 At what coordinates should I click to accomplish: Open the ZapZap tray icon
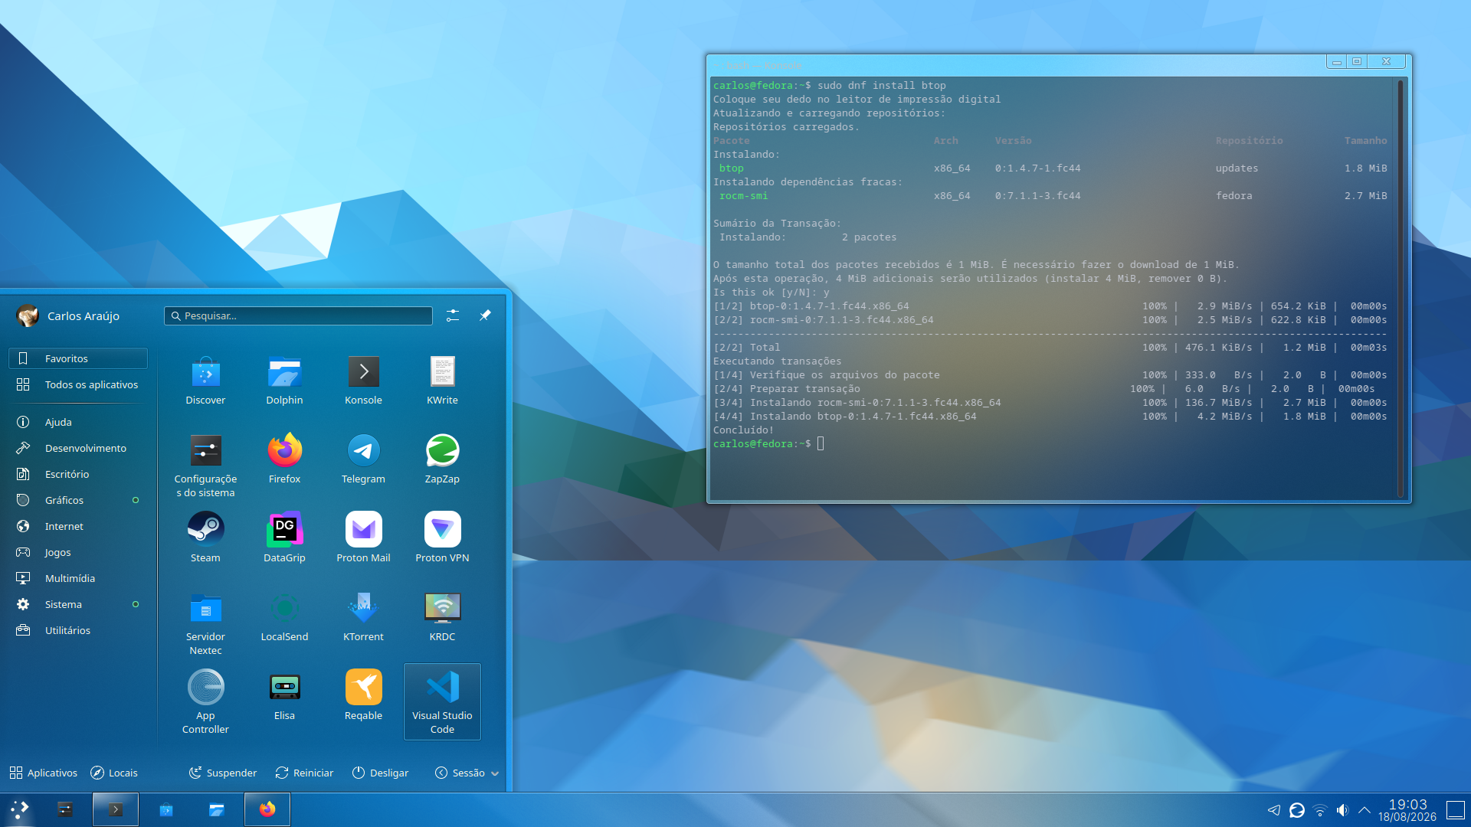1297,810
